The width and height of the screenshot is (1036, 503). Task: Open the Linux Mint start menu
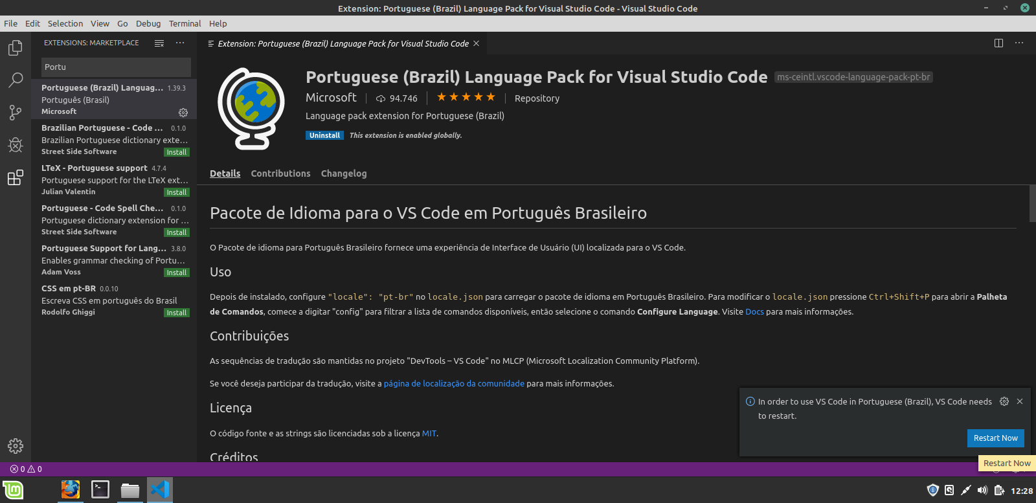13,490
